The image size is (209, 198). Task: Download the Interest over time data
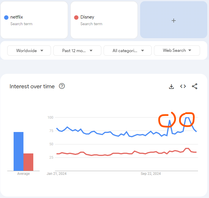coord(171,86)
